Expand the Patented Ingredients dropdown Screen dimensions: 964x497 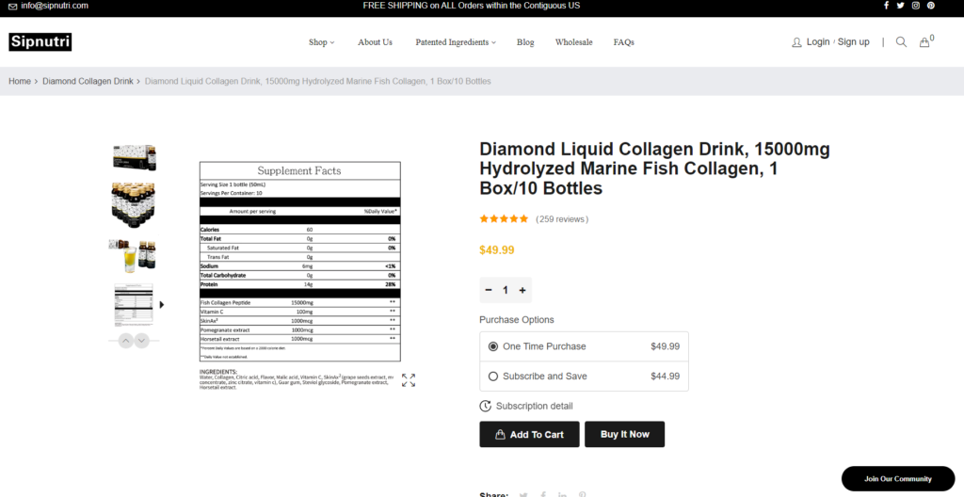456,42
